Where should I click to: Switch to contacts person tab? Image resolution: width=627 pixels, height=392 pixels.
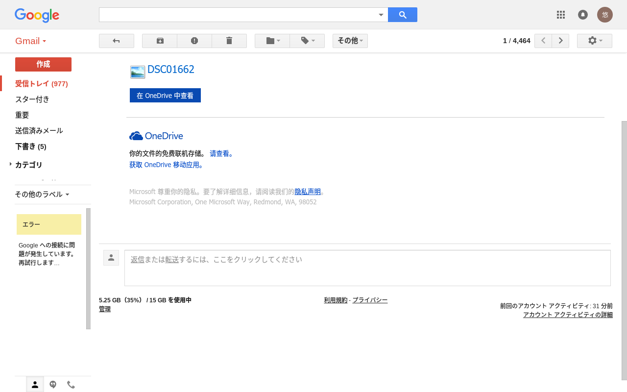pyautogui.click(x=35, y=385)
